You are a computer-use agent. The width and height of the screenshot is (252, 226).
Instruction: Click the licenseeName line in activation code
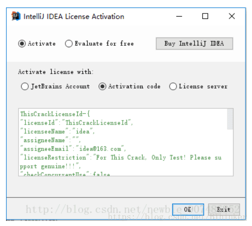57,132
